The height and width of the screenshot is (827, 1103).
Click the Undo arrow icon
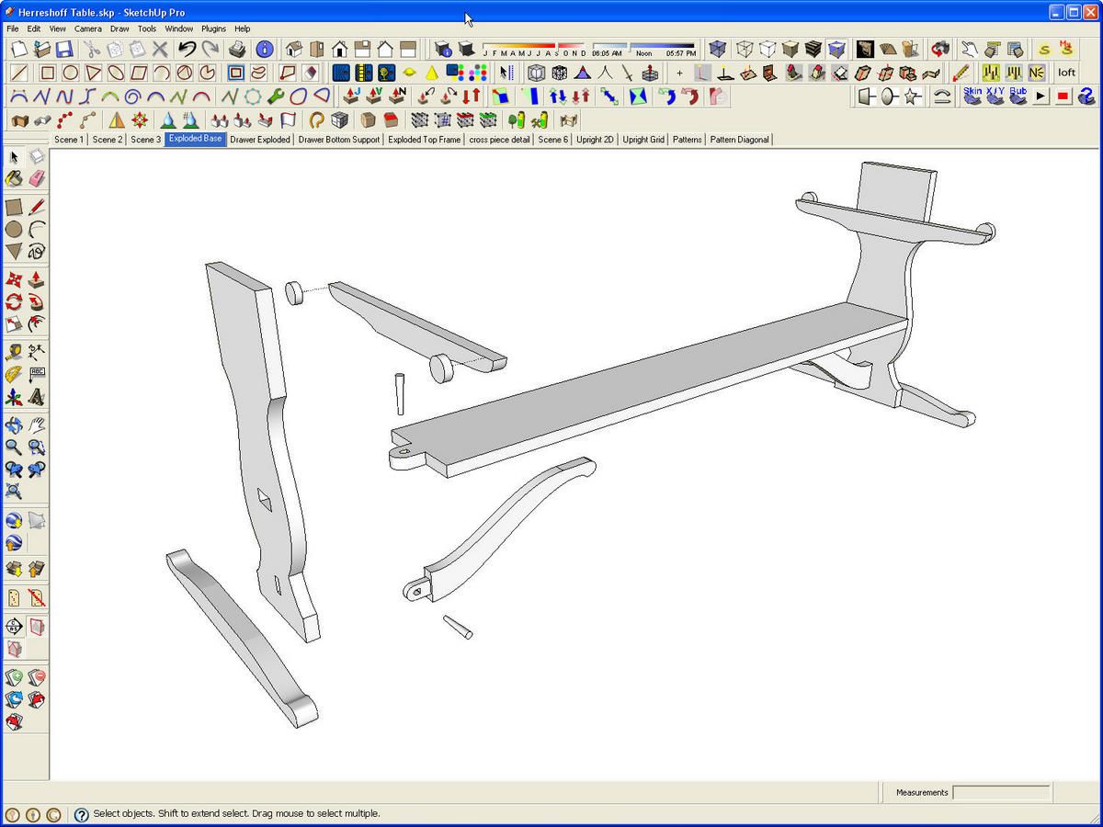pos(187,50)
